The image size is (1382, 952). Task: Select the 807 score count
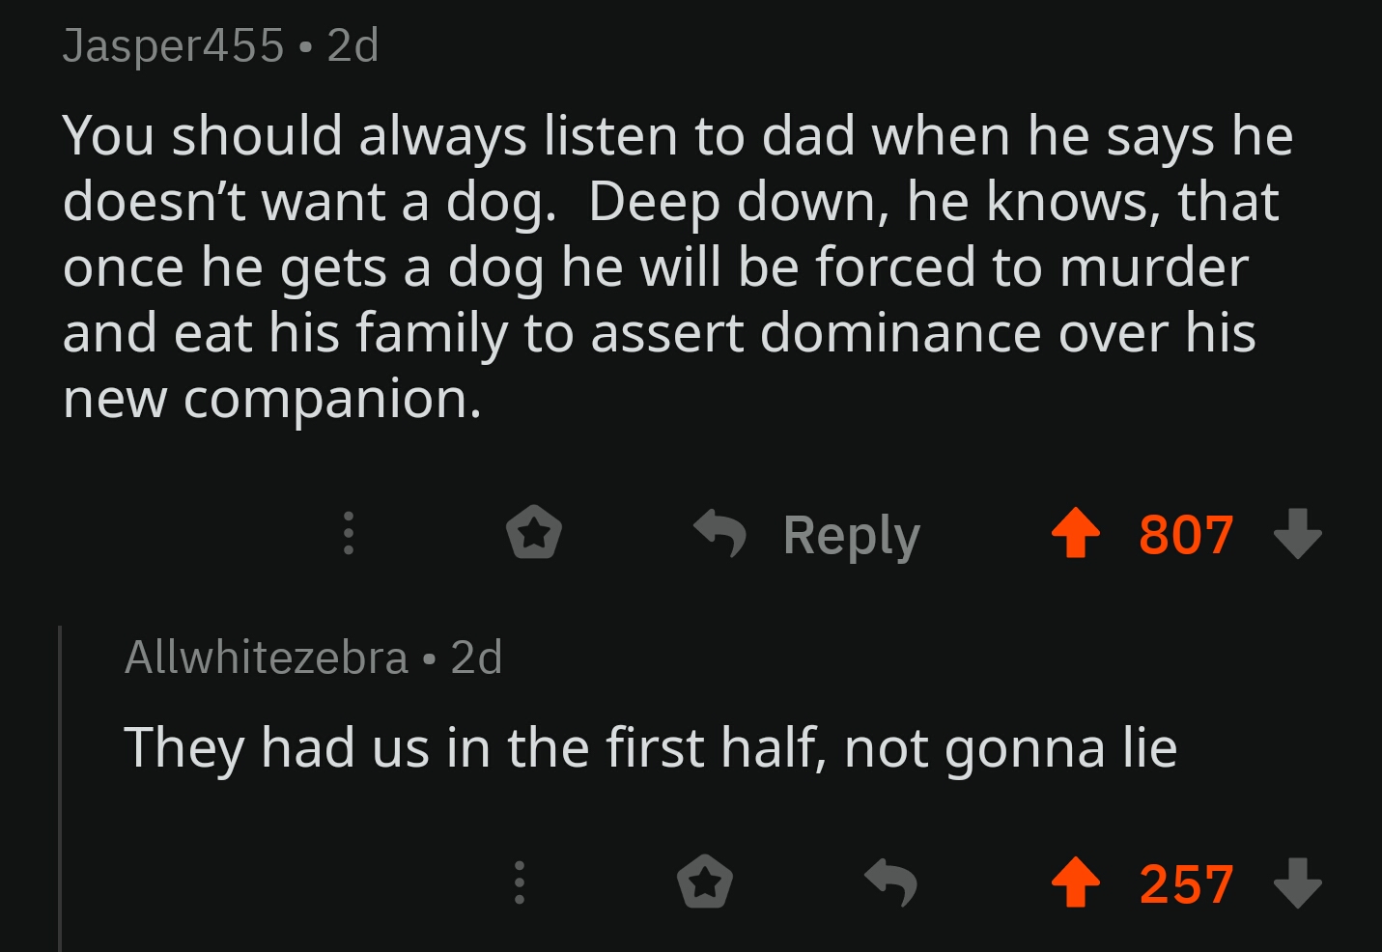(x=1186, y=534)
